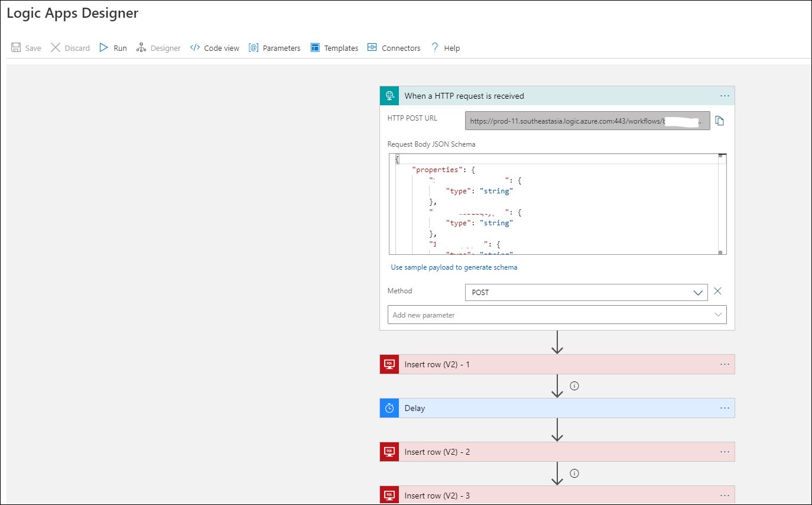812x505 pixels.
Task: Open the ellipsis menu on Delay action
Action: click(725, 408)
